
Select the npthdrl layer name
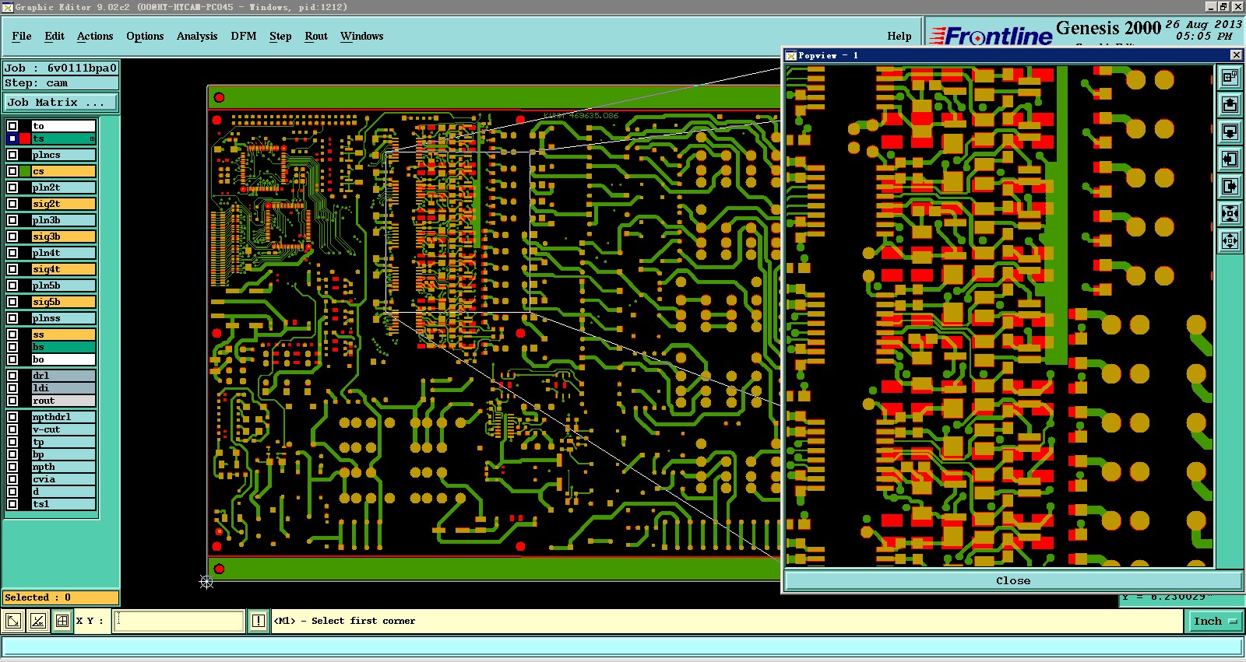(x=63, y=417)
